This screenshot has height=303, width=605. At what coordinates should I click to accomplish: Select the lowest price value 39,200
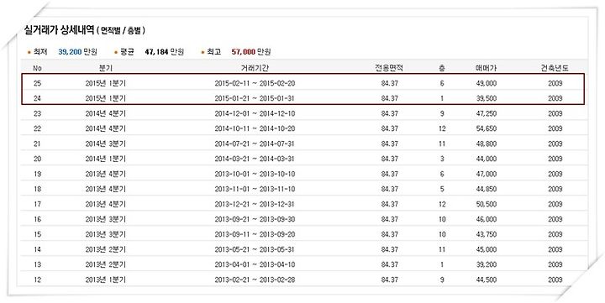70,52
